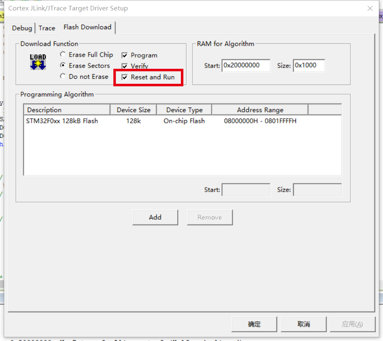This screenshot has width=383, height=341.
Task: Click the Description column header
Action: pyautogui.click(x=67, y=110)
